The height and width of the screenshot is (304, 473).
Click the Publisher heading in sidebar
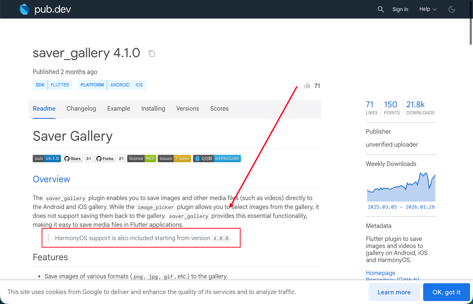(378, 131)
